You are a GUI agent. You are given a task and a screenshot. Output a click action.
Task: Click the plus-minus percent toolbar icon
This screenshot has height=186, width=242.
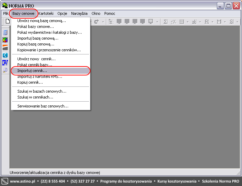pyautogui.click(x=174, y=22)
